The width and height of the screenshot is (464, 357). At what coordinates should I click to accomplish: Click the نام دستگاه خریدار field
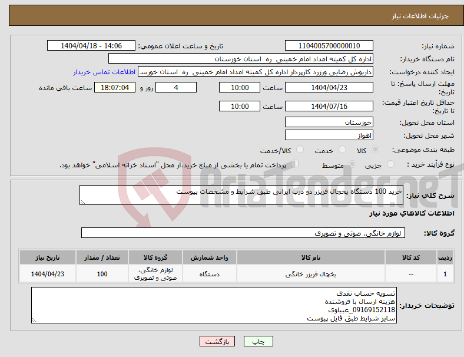click(241, 58)
